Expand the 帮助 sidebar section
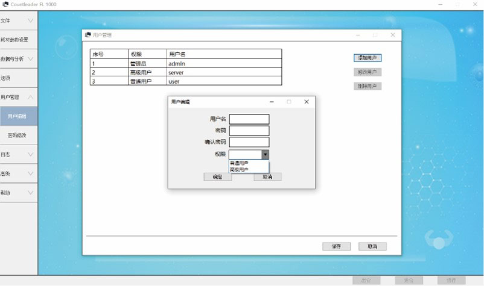Screen dimensions: 484x286 [x=18, y=193]
